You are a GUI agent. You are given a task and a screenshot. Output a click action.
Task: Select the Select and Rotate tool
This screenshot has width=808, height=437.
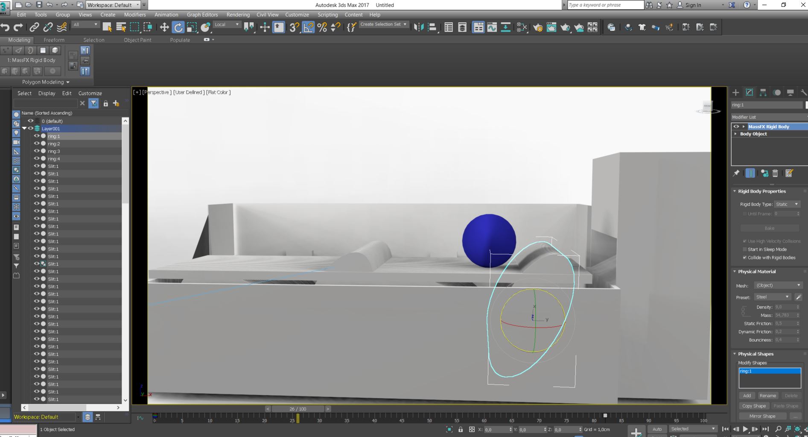[x=177, y=27]
